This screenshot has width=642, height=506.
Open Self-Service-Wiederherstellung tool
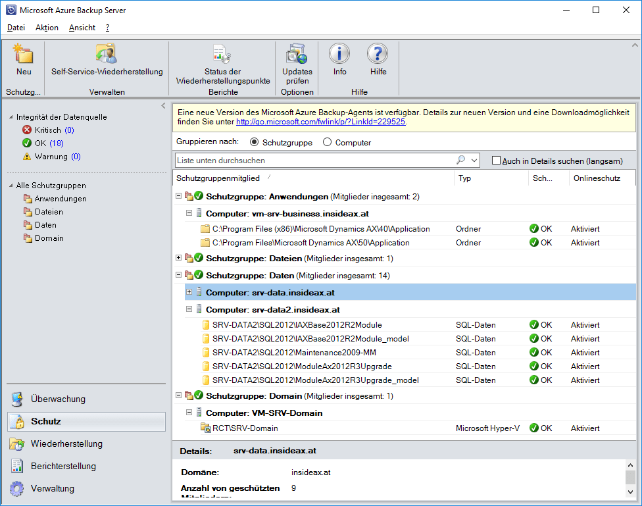[x=107, y=55]
